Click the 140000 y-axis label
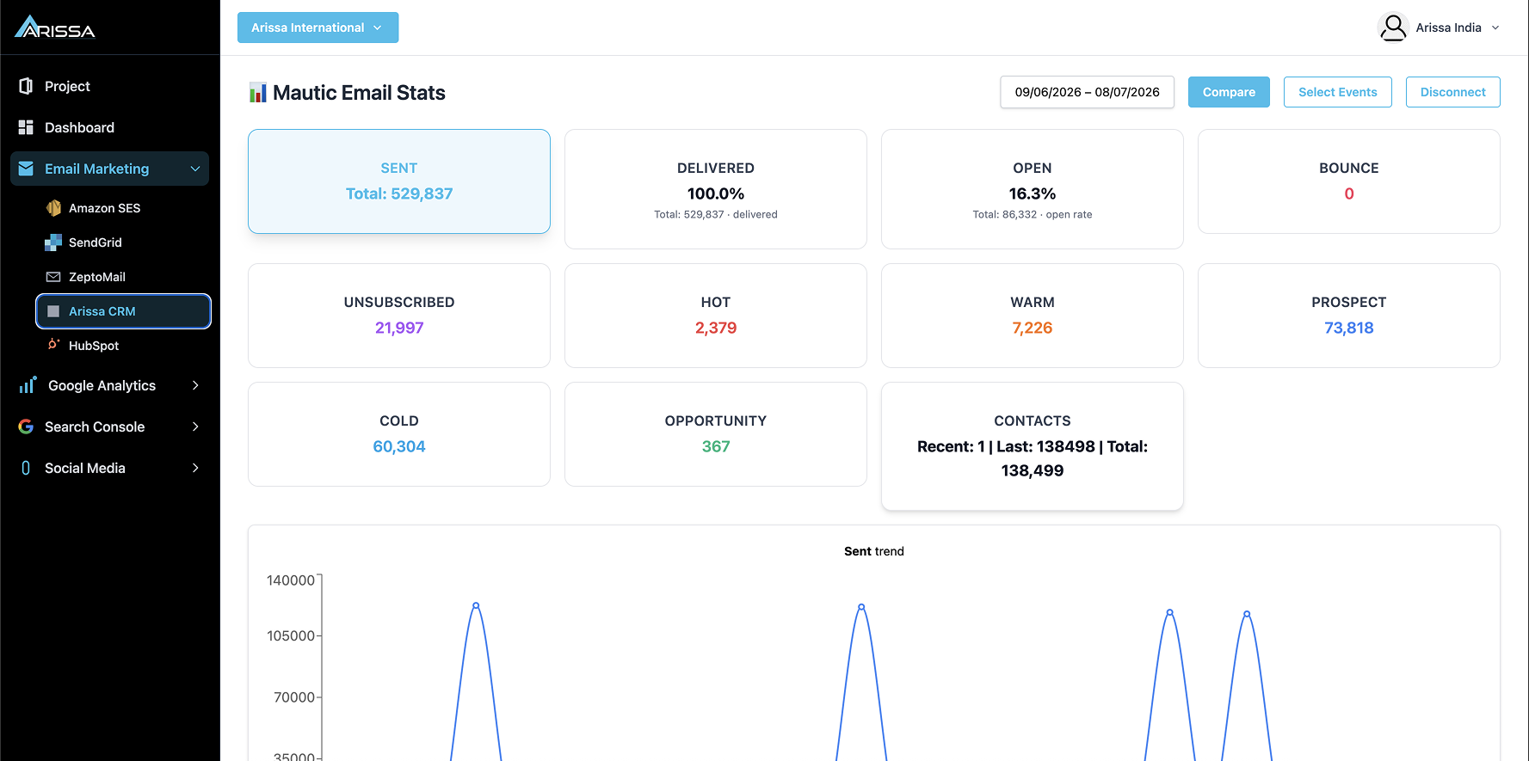Screen dimensions: 1529x761 pyautogui.click(x=291, y=580)
